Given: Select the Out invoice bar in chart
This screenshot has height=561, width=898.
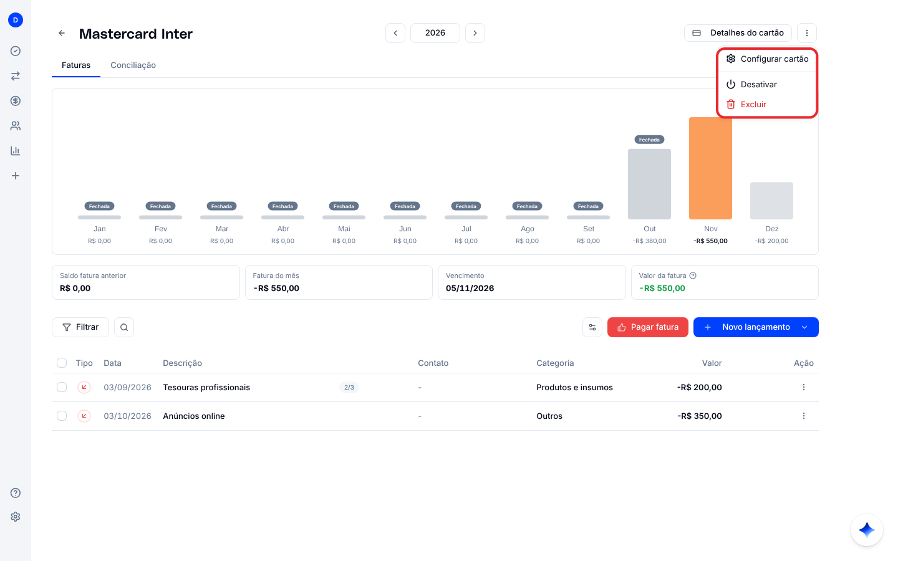Looking at the screenshot, I should click(x=649, y=184).
